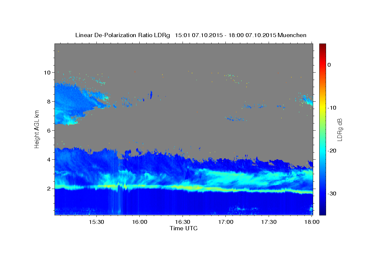The height and width of the screenshot is (258, 387).
Task: Click the end time "18:00 07.10.2015" in title
Action: click(x=252, y=35)
